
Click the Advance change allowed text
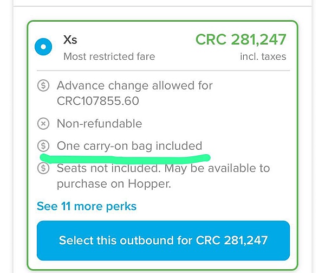point(134,86)
